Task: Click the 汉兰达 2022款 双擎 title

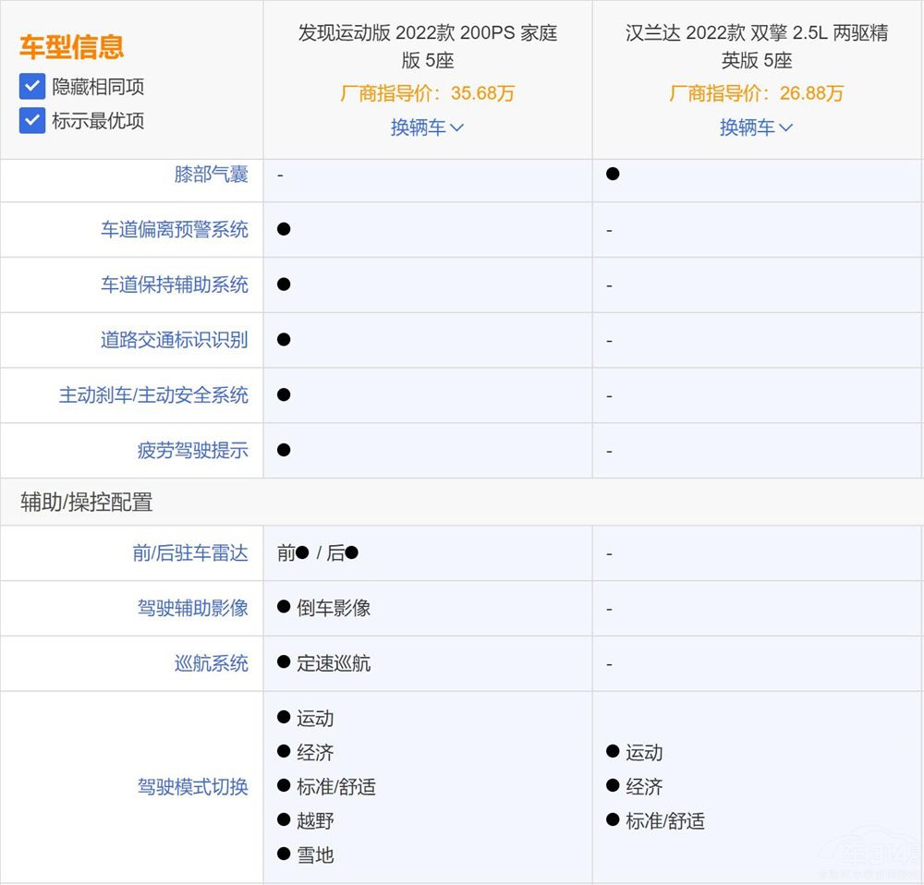Action: (756, 47)
